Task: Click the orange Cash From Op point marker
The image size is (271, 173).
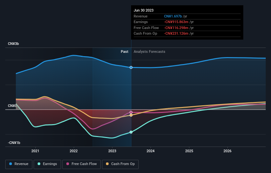Action: point(131,115)
